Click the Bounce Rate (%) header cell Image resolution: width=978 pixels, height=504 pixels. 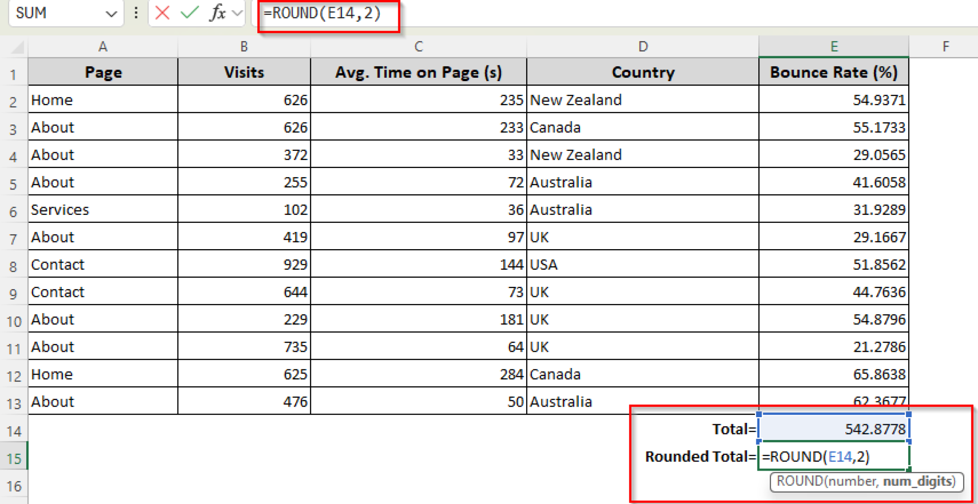tap(834, 72)
